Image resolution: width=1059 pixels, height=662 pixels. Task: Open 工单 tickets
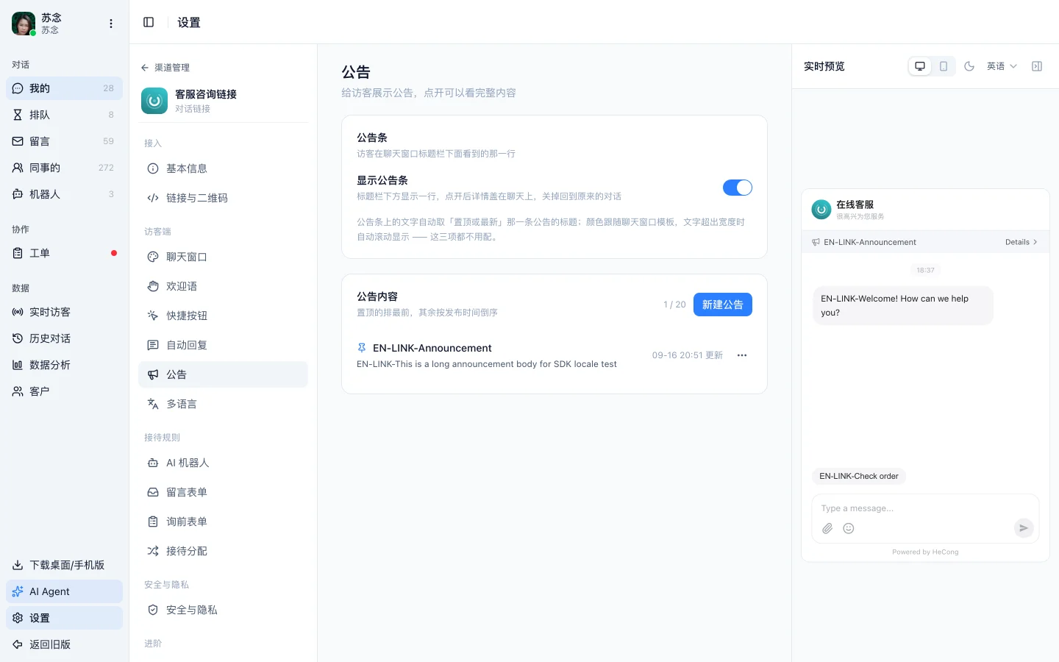click(64, 253)
